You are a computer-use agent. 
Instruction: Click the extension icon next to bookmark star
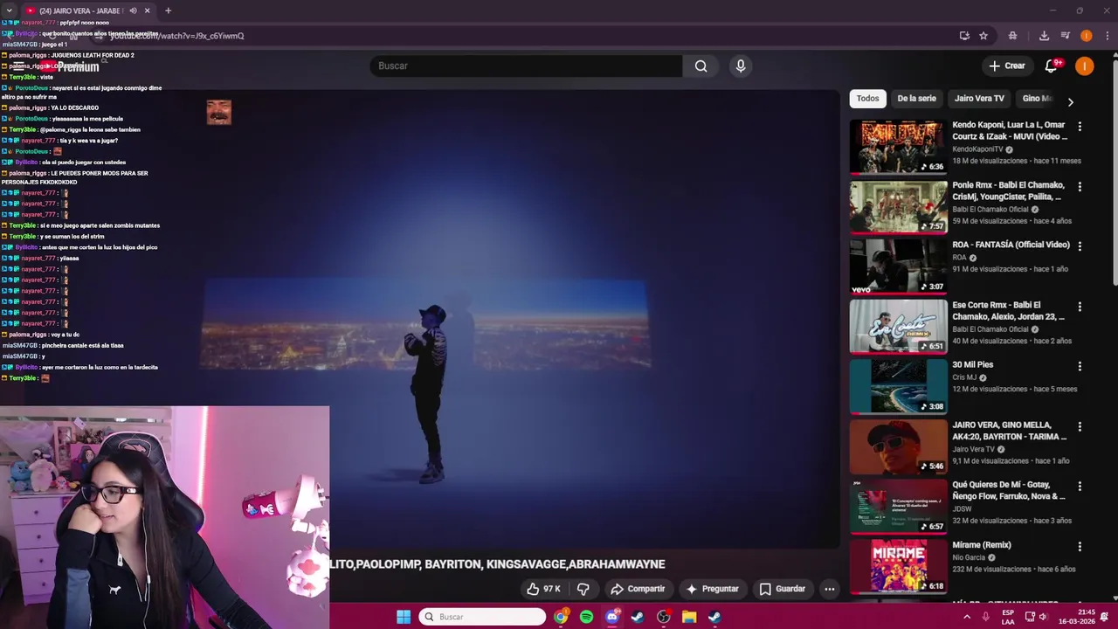pyautogui.click(x=1012, y=36)
